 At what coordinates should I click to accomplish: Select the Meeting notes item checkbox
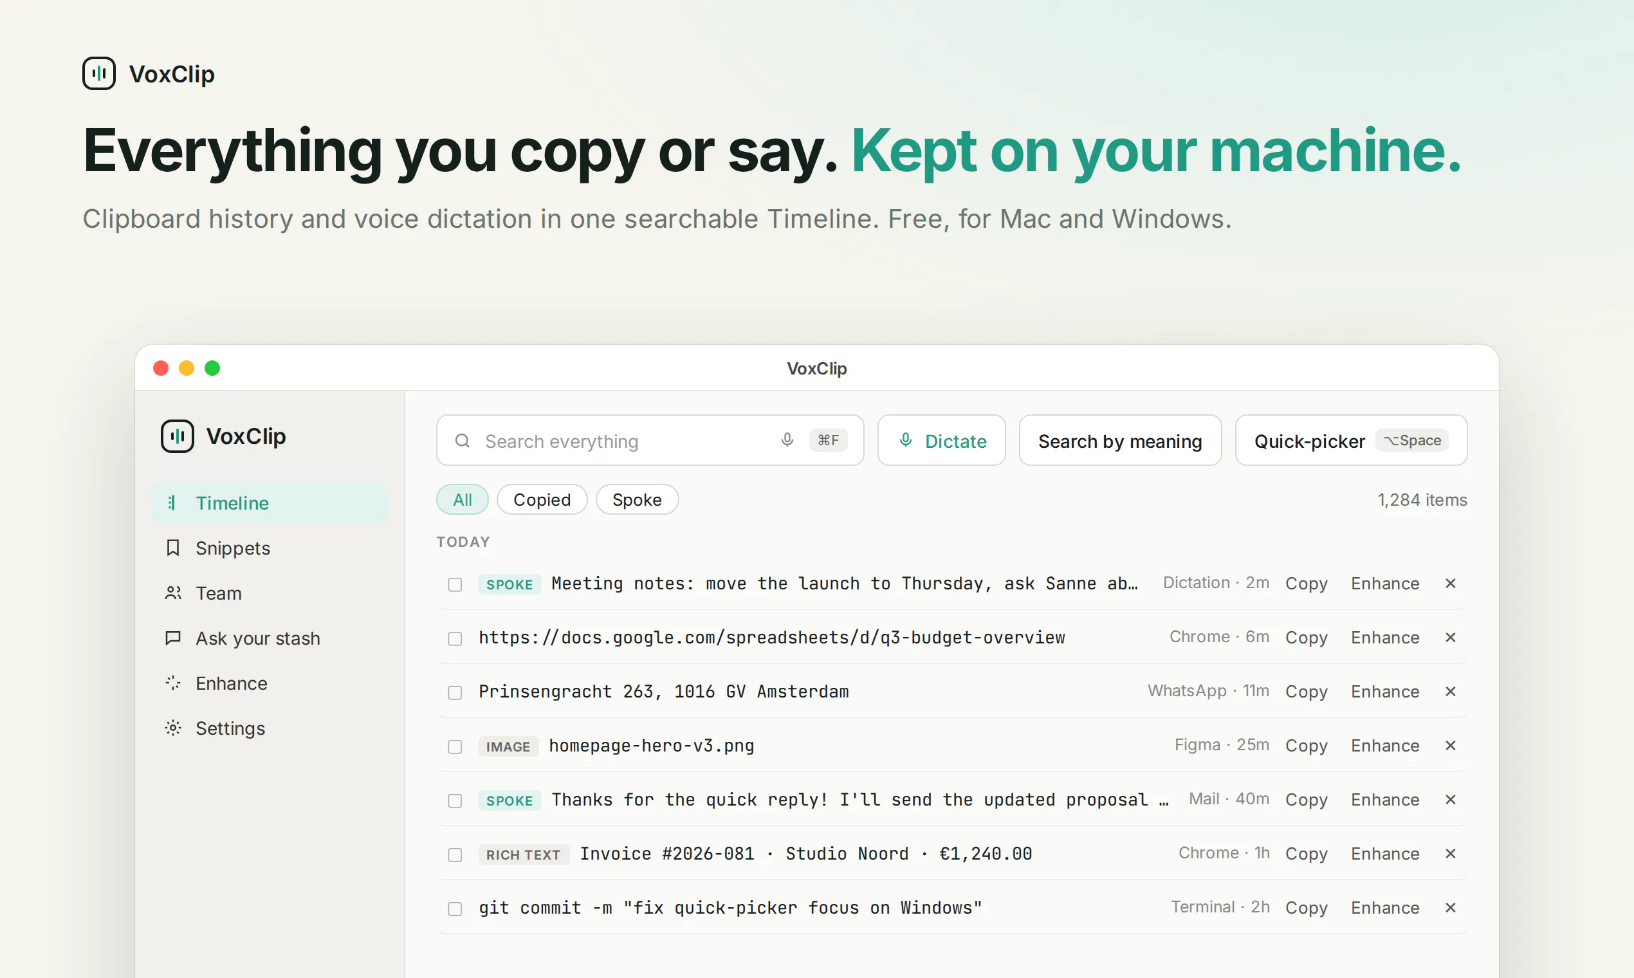coord(455,585)
